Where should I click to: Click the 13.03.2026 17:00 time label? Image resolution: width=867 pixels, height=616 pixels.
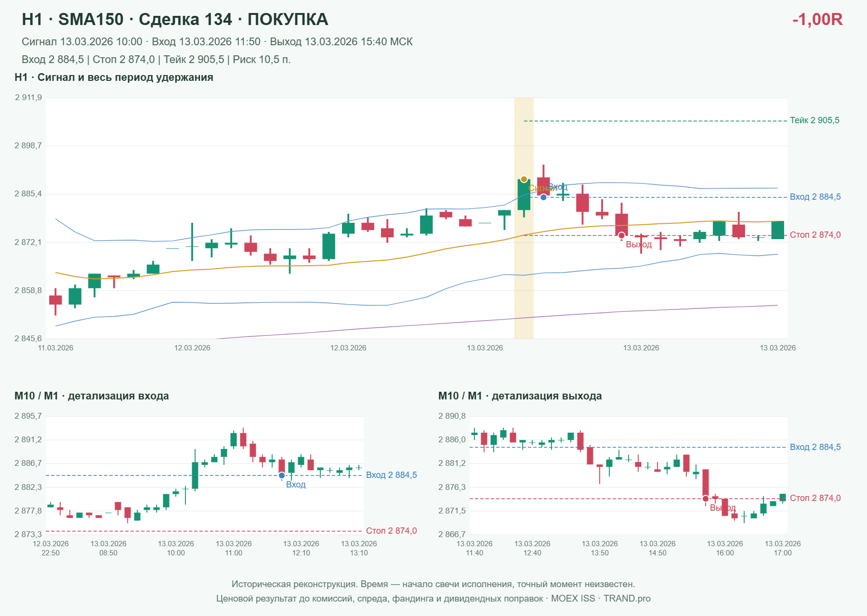tap(783, 548)
